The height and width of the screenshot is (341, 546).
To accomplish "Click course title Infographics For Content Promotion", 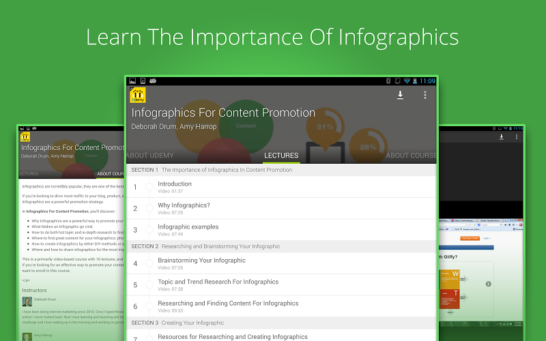I will 223,113.
